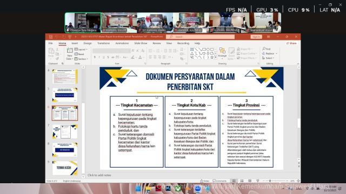Toggle Strikethrough formatting
This screenshot has height=194, width=346.
point(112,57)
